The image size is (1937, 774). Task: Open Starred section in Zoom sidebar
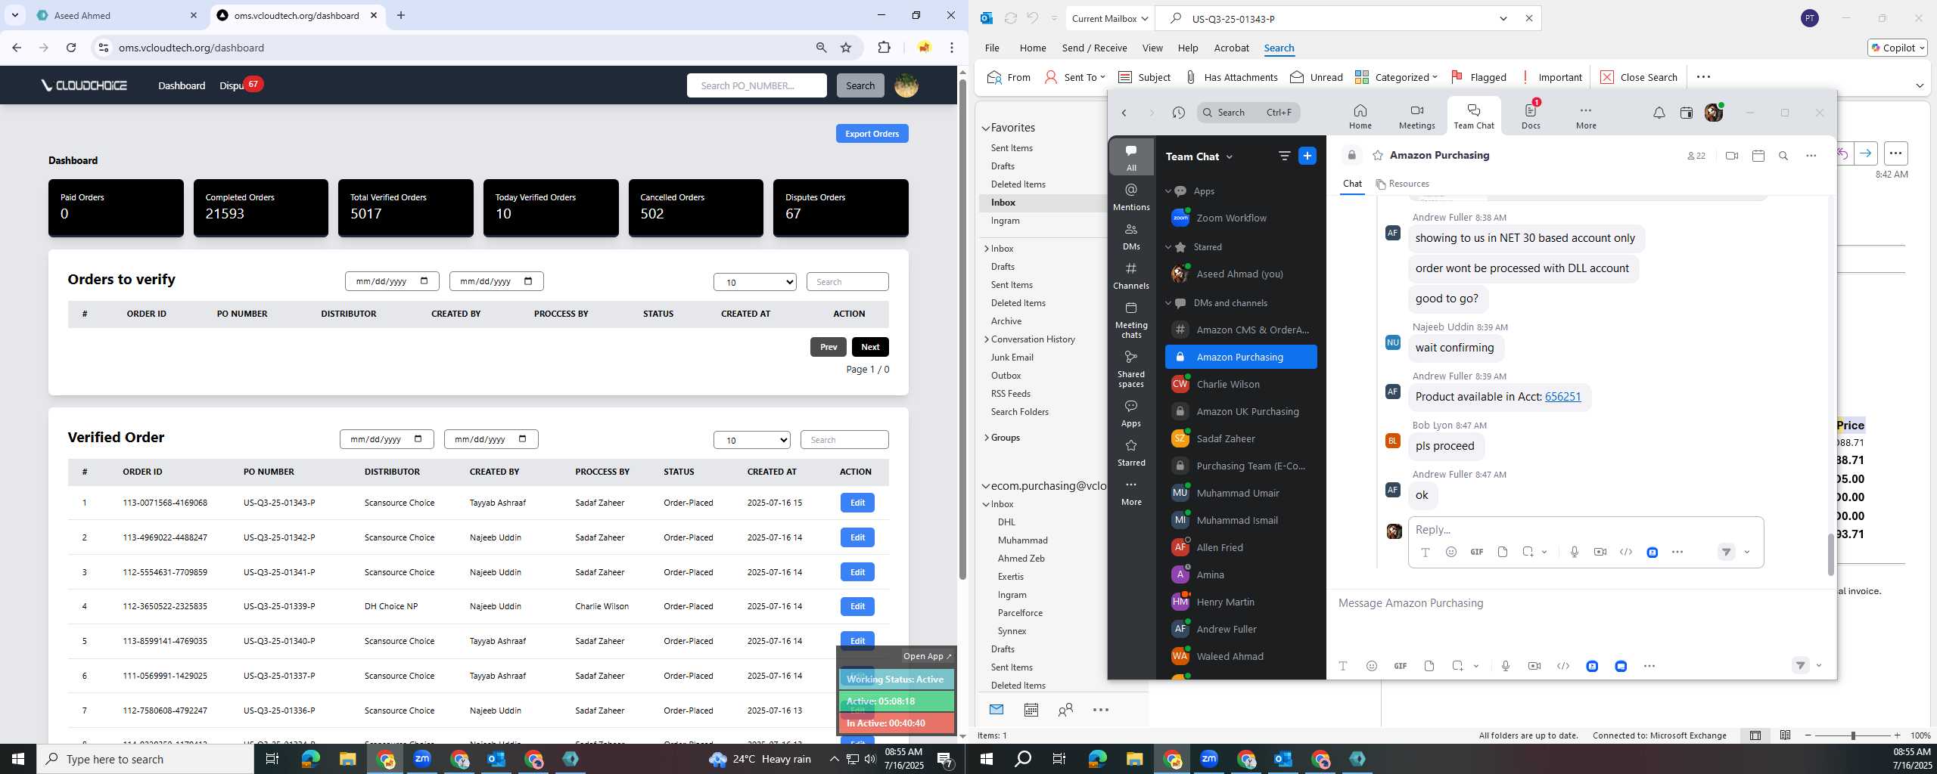pyautogui.click(x=1131, y=452)
